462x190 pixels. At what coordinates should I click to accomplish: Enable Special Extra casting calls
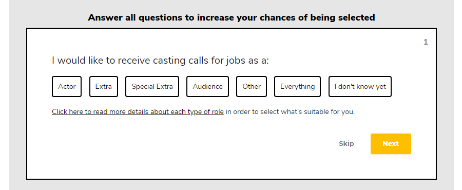click(x=152, y=87)
